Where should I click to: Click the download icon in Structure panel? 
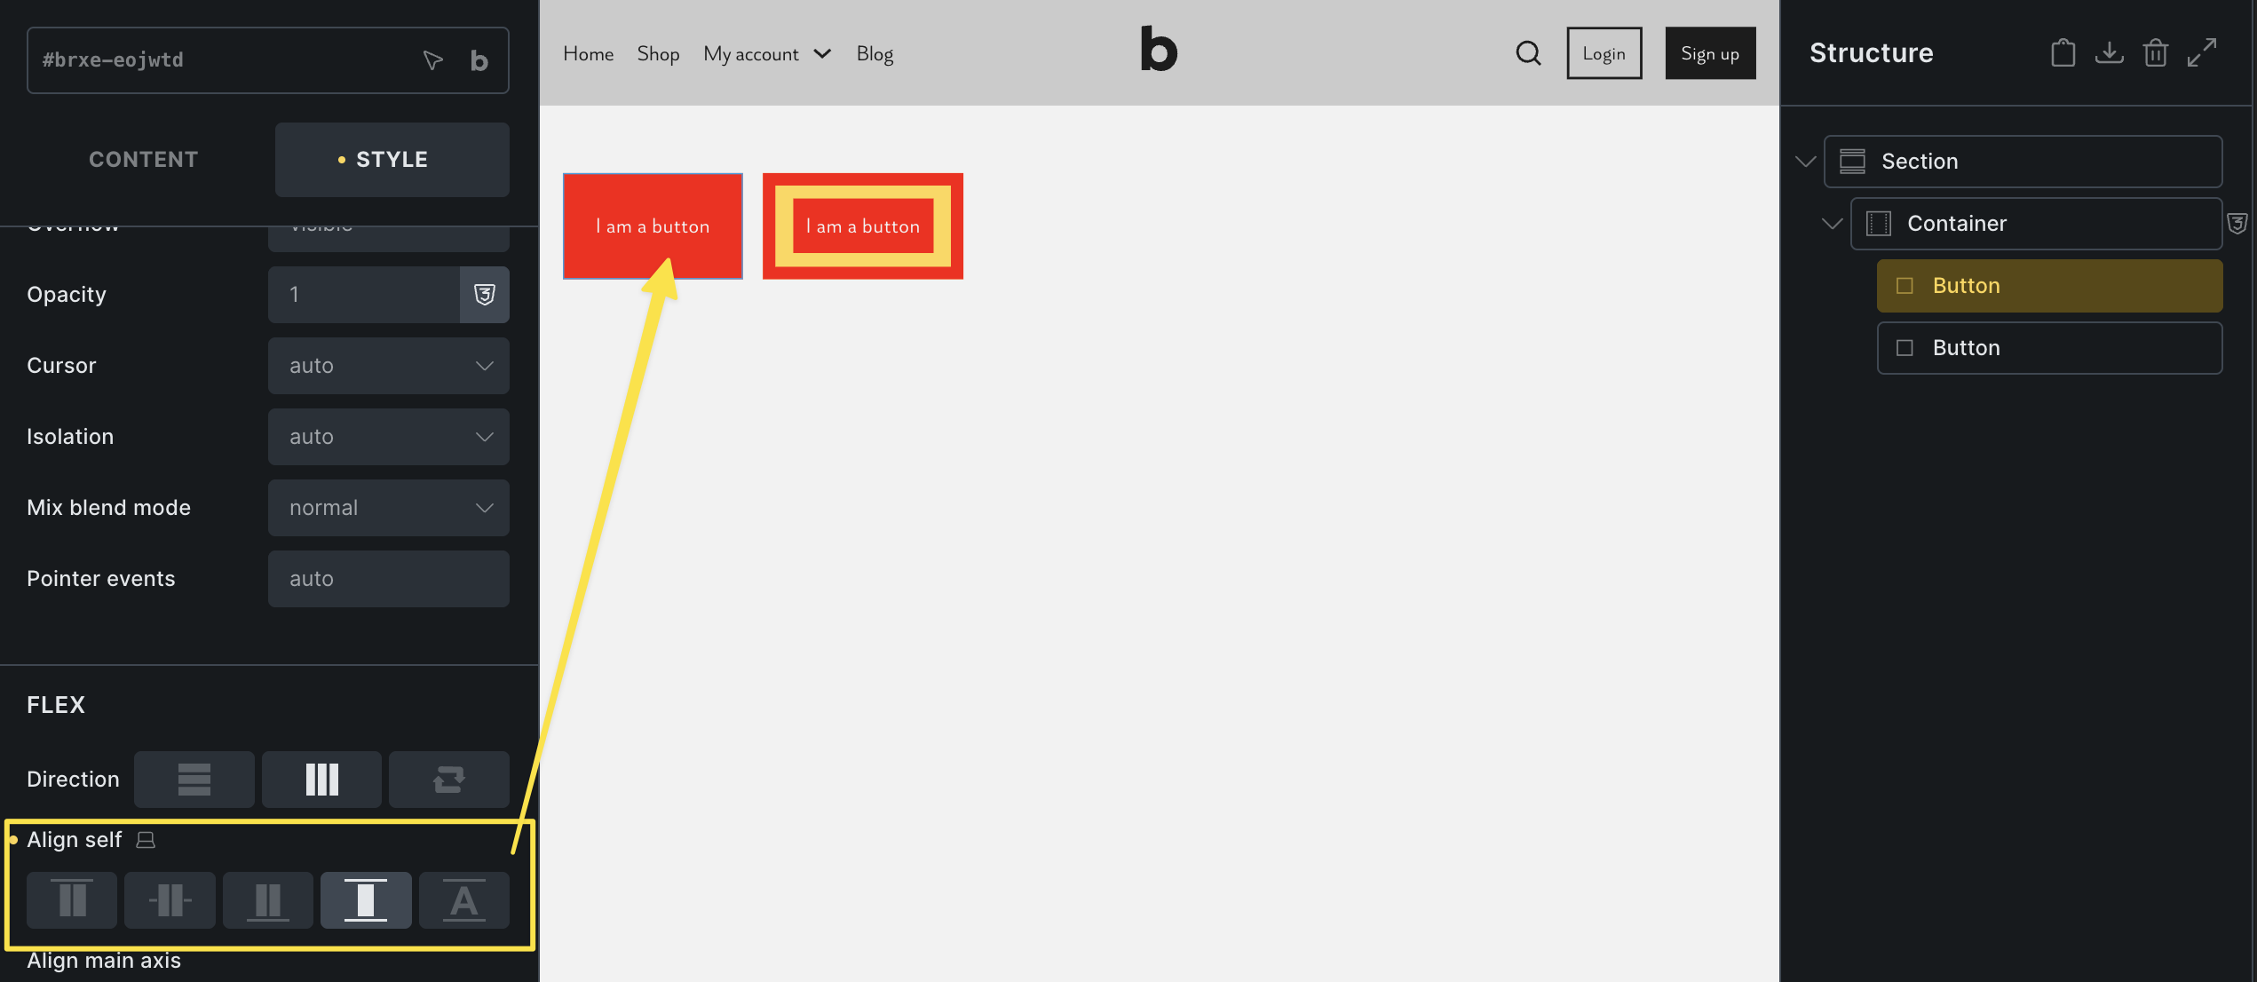pos(2109,53)
